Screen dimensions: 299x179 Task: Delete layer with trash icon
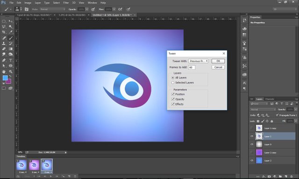point(292,177)
